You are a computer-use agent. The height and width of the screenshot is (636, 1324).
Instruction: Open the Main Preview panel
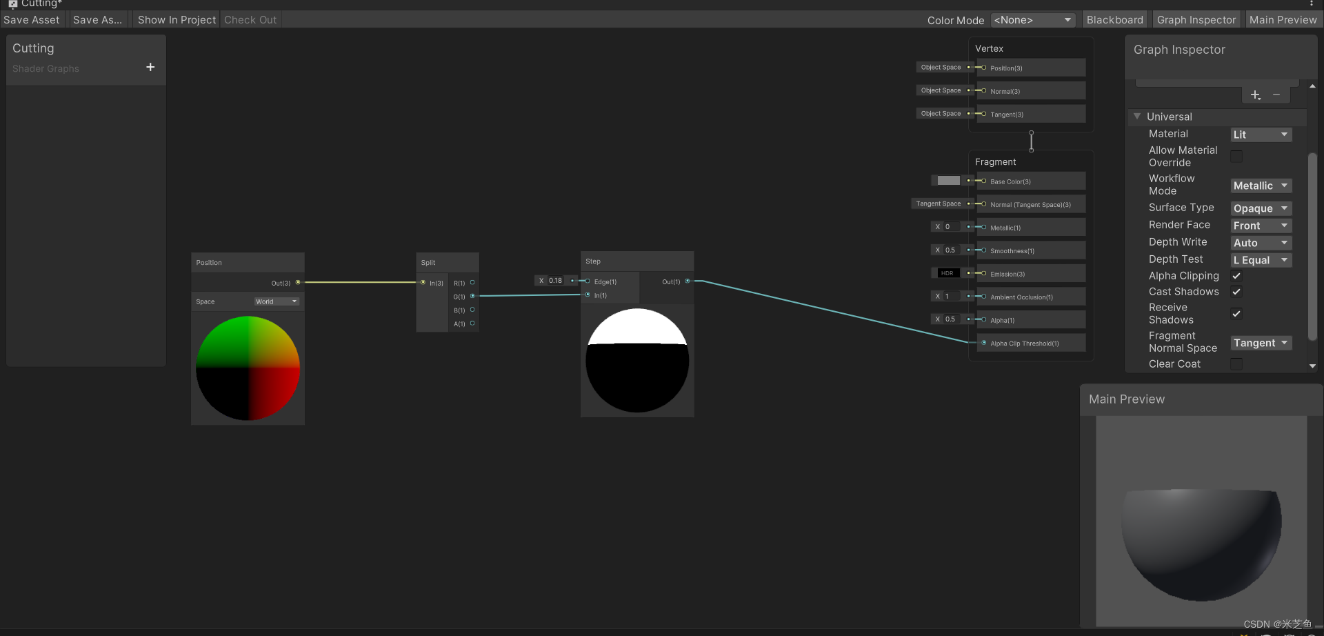tap(1283, 19)
